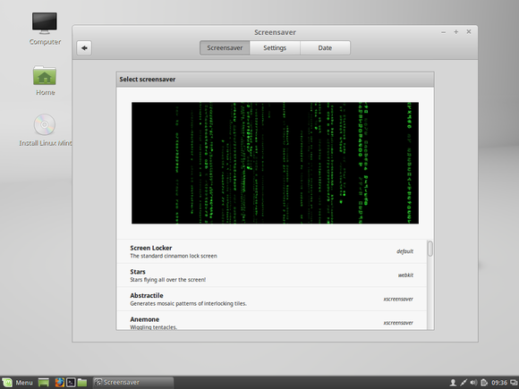The height and width of the screenshot is (389, 519).
Task: Click the show desktop panel icon
Action: (x=44, y=383)
